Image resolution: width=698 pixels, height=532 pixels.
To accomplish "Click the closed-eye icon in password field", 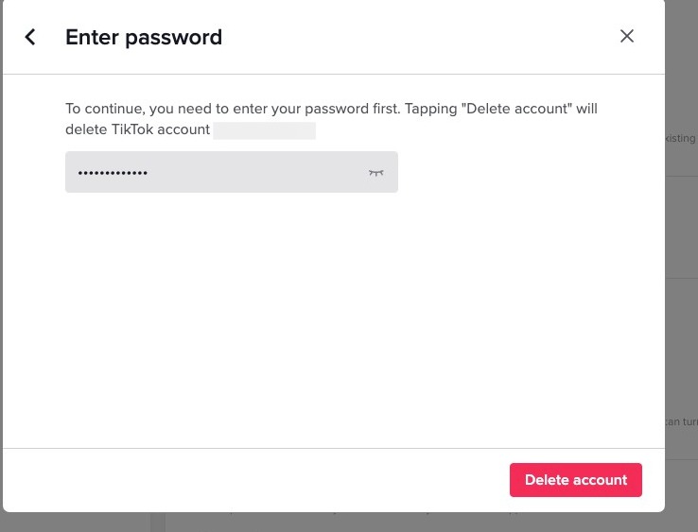I will 376,173.
